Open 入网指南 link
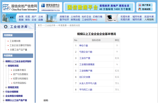The image size is (158, 103). click(149, 19)
